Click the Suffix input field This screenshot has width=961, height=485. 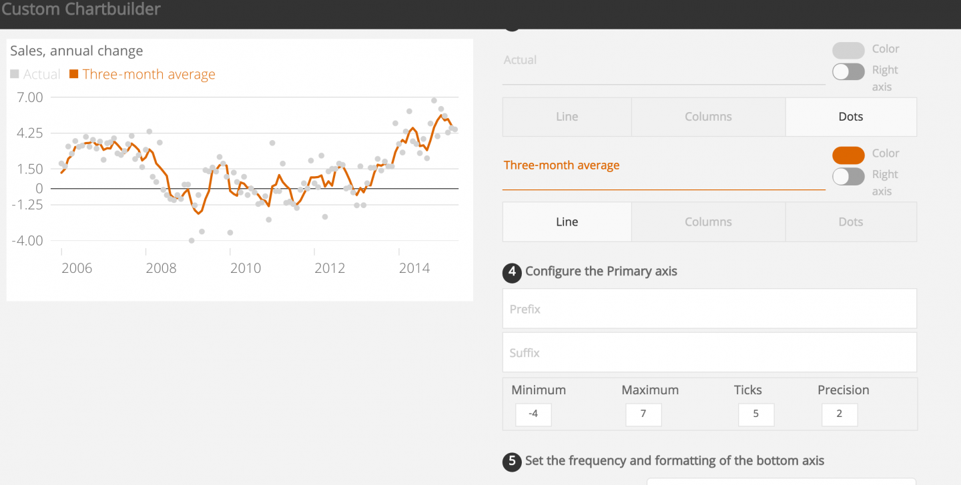709,352
